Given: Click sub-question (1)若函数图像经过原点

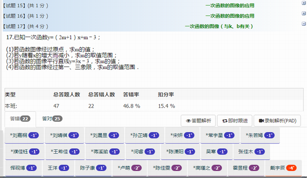Looking at the screenshot, I should [51, 49].
